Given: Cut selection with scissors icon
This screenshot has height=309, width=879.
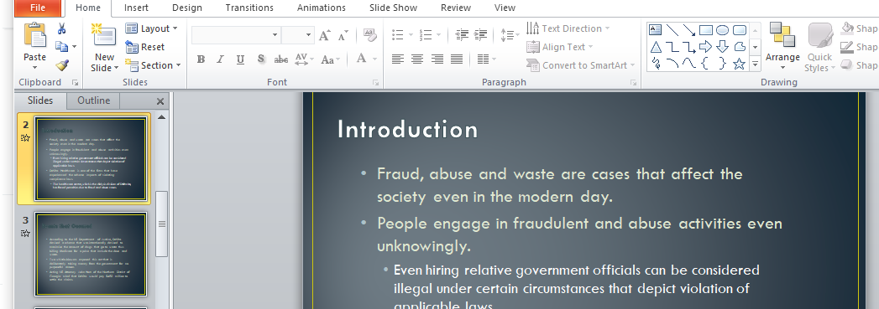Looking at the screenshot, I should pyautogui.click(x=61, y=28).
